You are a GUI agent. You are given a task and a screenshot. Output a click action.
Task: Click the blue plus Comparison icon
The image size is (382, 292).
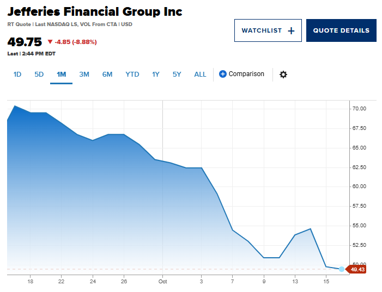click(222, 74)
